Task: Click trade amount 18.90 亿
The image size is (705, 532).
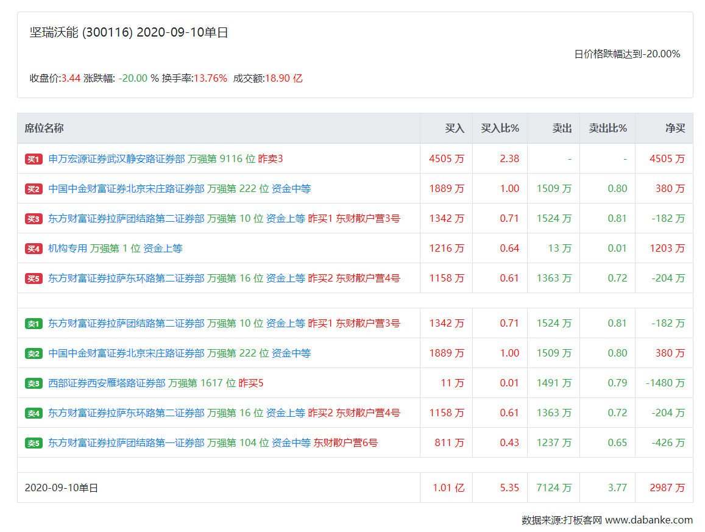Action: (284, 78)
